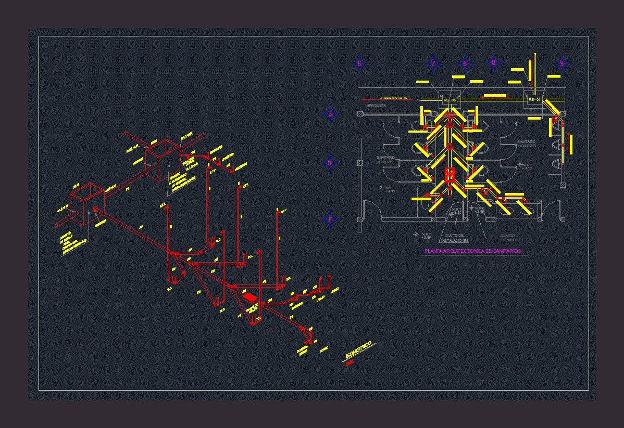Click the red square fixture in the plan duct
The width and height of the screenshot is (624, 428).
point(450,175)
